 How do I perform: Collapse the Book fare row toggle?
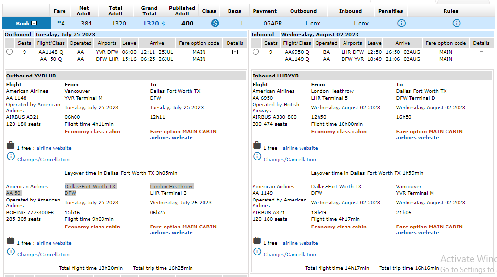click(x=34, y=24)
